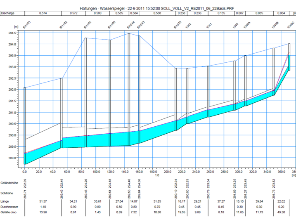
Task: Click the Discharge row header
Action: click(x=8, y=13)
